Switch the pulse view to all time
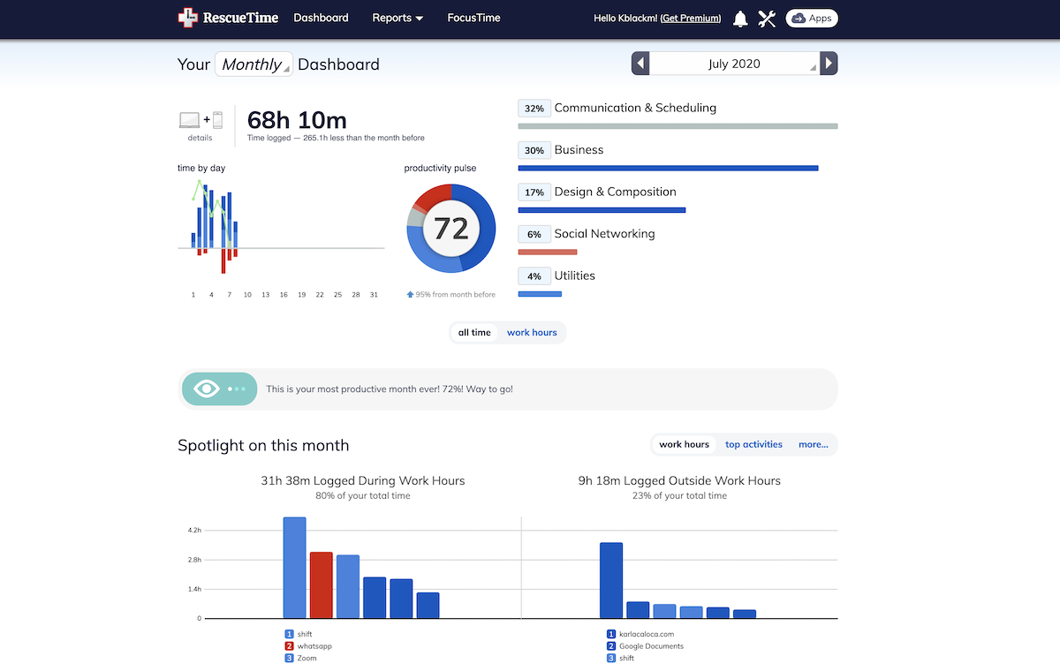 pos(474,333)
